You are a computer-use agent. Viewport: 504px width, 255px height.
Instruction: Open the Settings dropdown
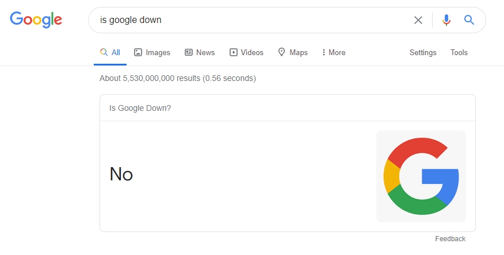coord(423,52)
